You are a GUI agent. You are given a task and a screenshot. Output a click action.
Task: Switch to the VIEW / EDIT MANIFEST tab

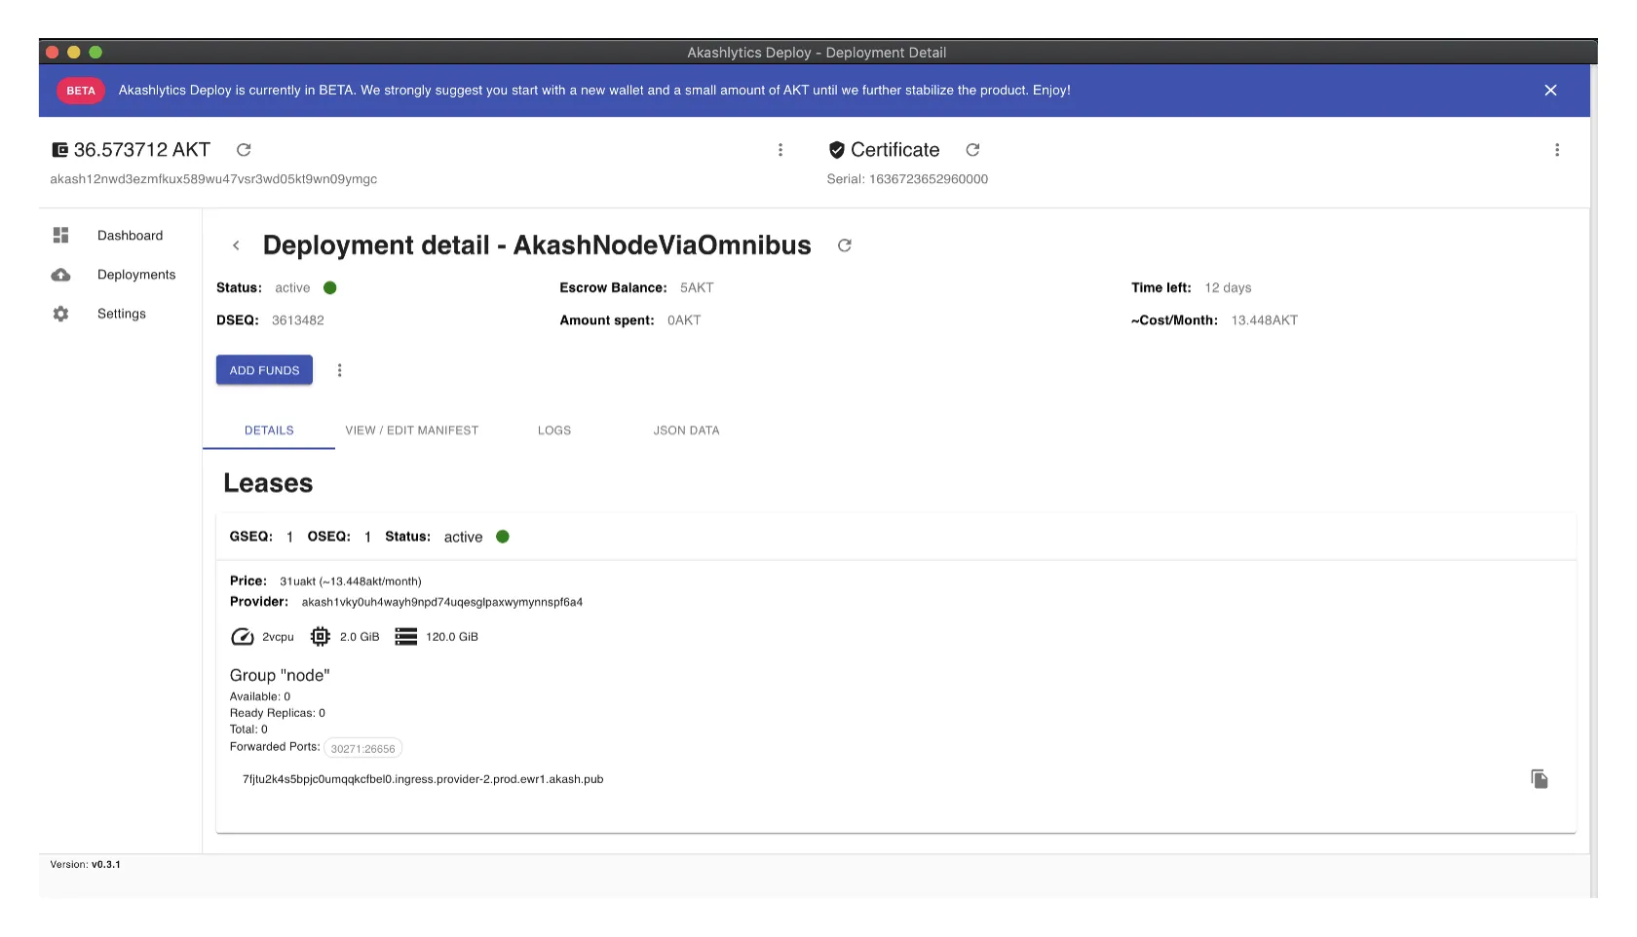click(x=411, y=431)
